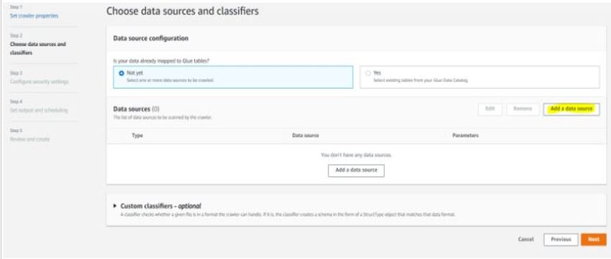Click the Remove data source button
This screenshot has height=259, width=611.
(523, 109)
